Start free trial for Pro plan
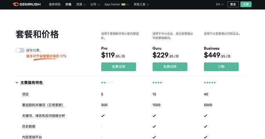The image size is (265, 139). point(118,67)
